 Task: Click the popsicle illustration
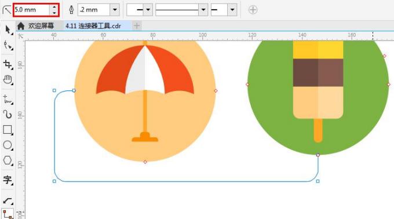point(318,92)
